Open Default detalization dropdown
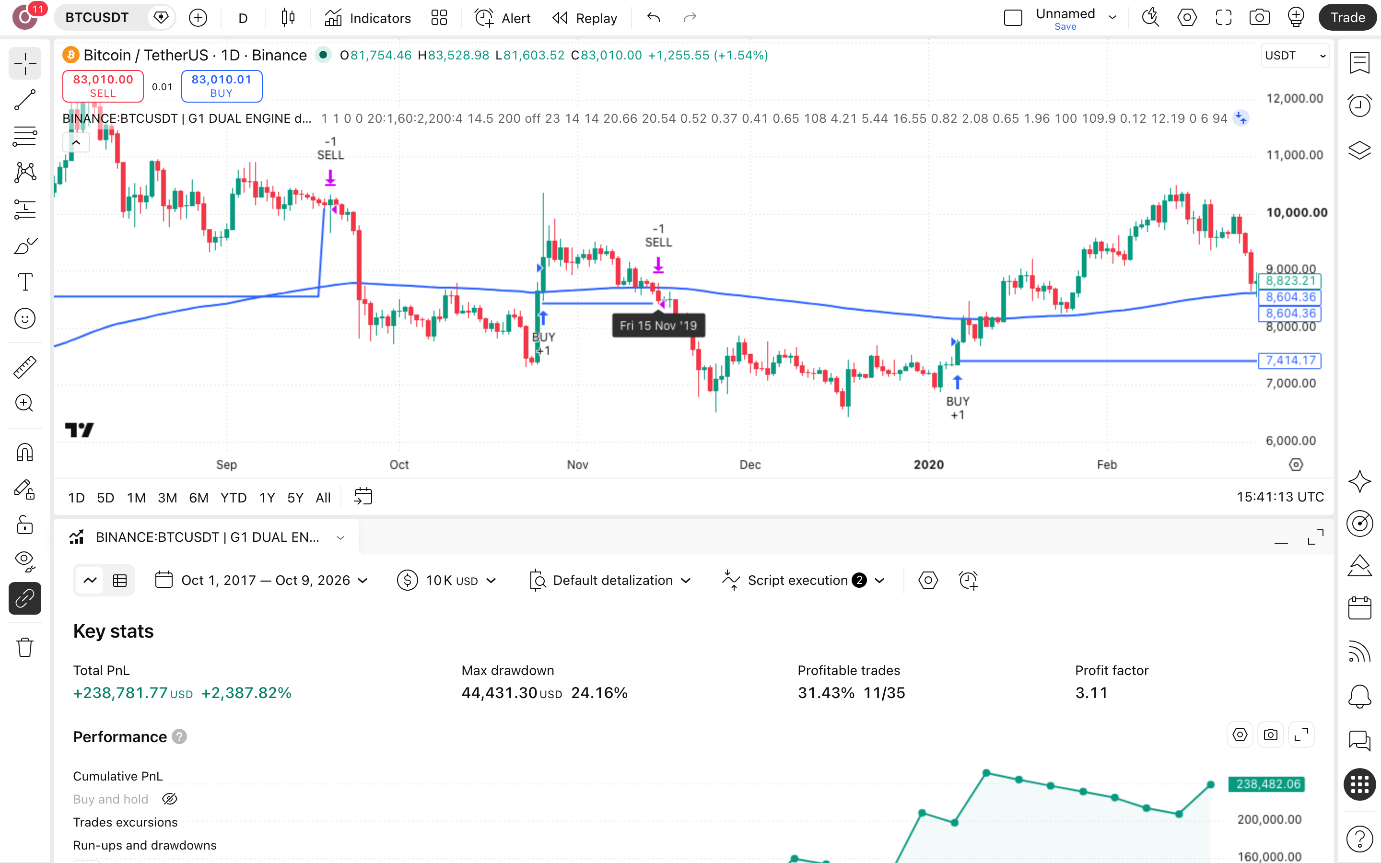 [x=610, y=581]
